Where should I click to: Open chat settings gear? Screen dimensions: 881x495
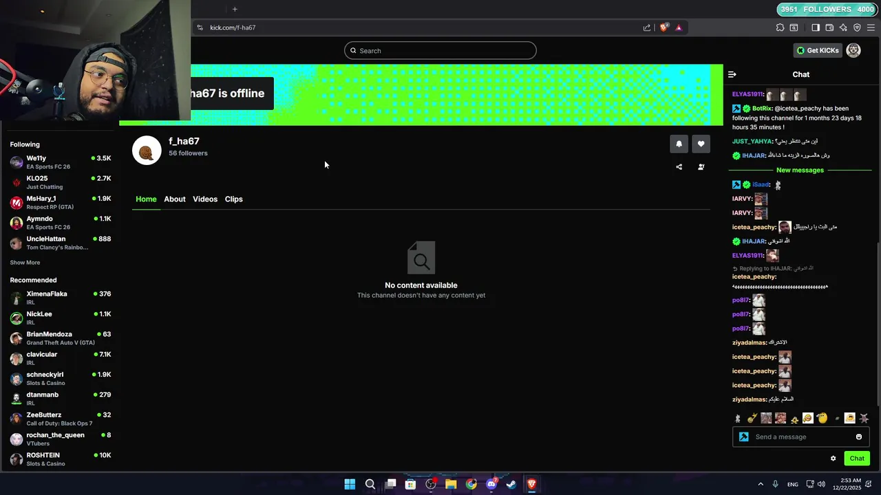pyautogui.click(x=833, y=459)
